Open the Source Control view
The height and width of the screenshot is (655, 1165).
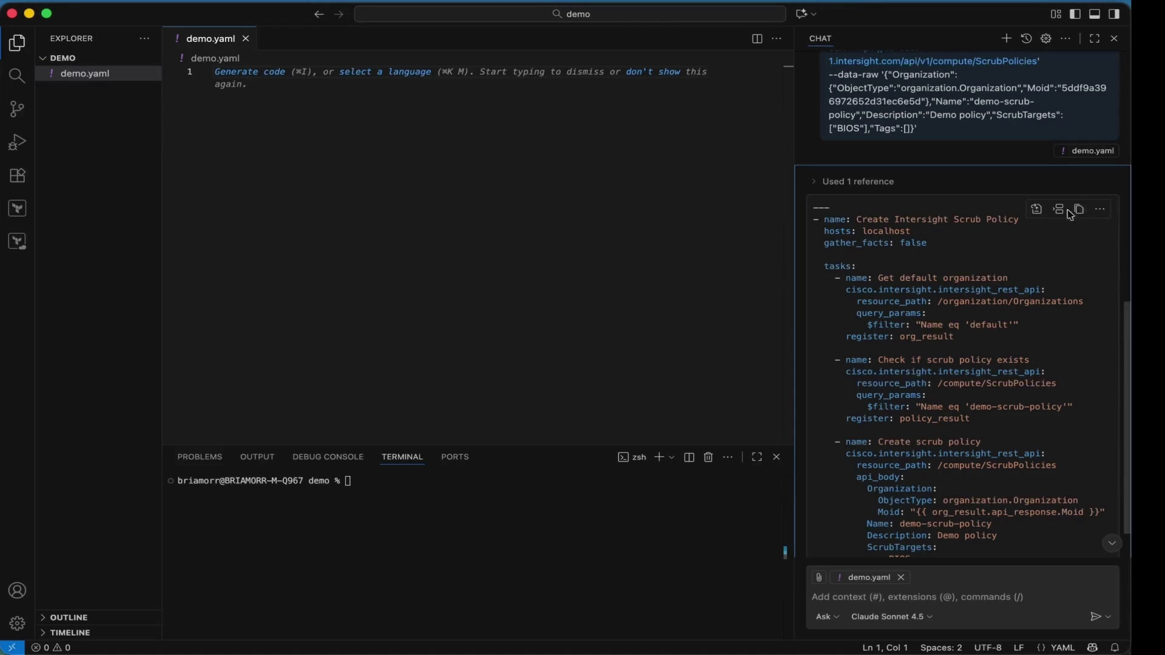point(17,109)
